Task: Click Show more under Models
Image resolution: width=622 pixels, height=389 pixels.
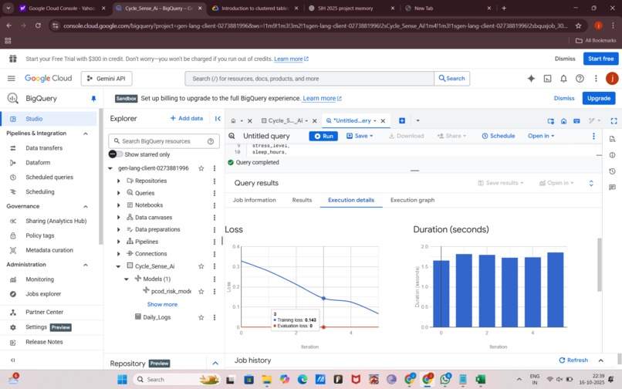Action: (x=162, y=304)
